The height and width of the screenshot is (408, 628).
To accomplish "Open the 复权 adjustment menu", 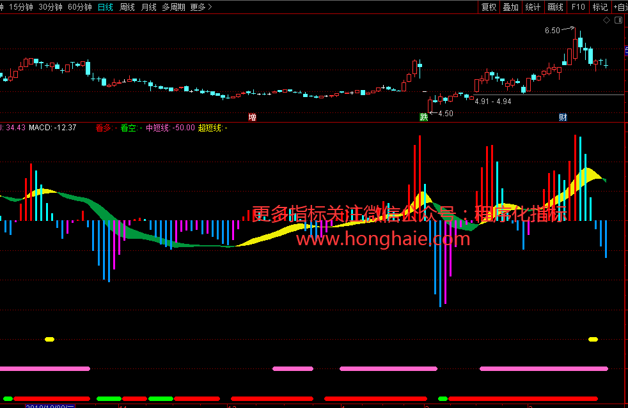I will point(489,7).
